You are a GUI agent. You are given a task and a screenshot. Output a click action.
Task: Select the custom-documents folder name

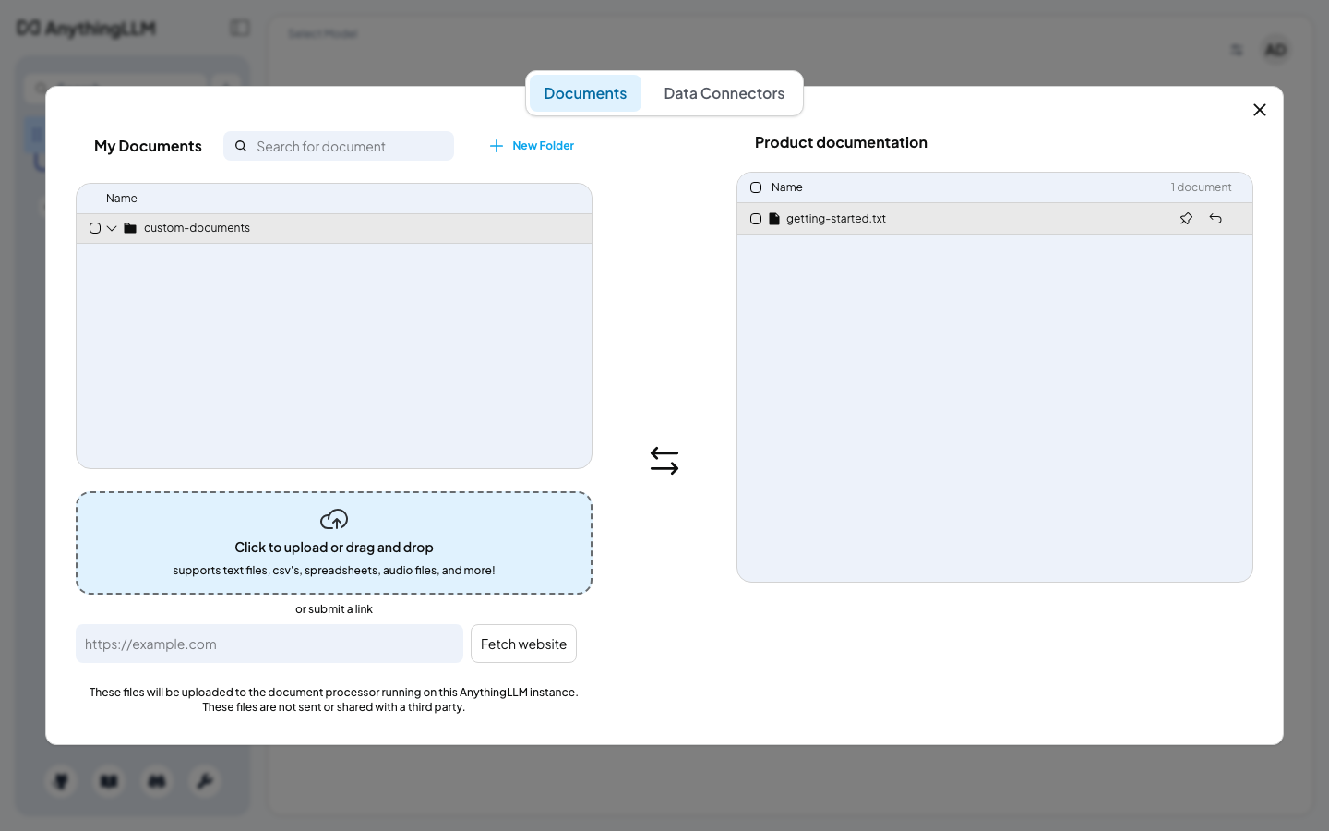(x=197, y=228)
